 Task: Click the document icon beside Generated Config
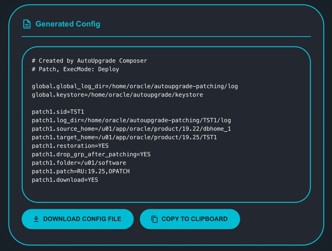coord(27,24)
